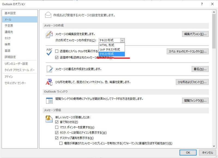Open 基本設定 category
Image resolution: width=218 pixels, height=158 pixels.
[x=20, y=13]
